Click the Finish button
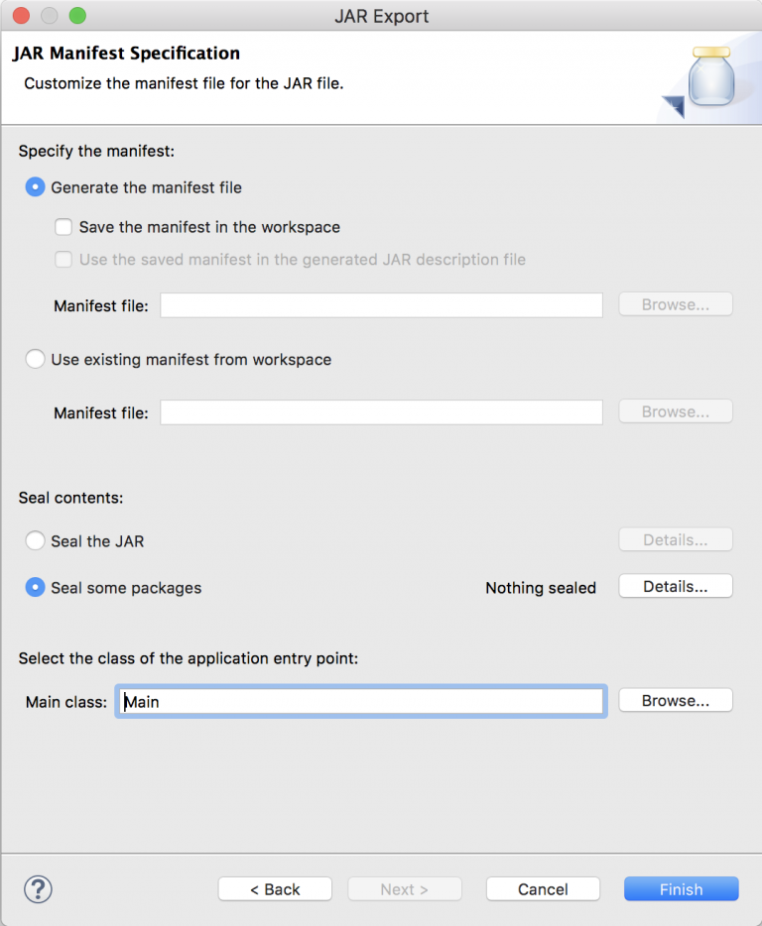 tap(681, 889)
